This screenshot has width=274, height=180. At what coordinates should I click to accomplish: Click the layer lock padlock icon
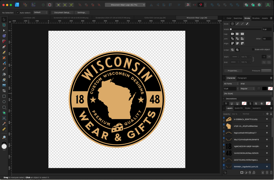point(271,114)
